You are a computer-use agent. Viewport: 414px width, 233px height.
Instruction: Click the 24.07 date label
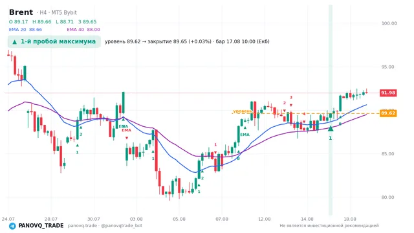coord(8,219)
